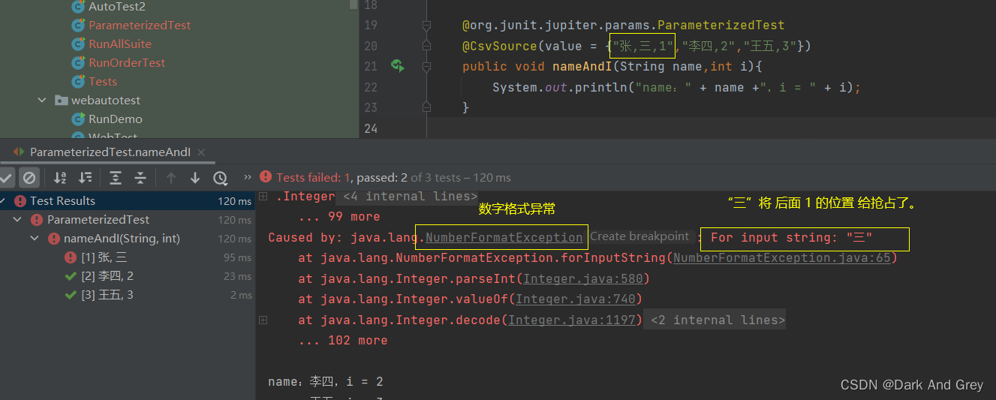
Task: Click ParameterizedTest annotation on line 19
Action: [623, 26]
